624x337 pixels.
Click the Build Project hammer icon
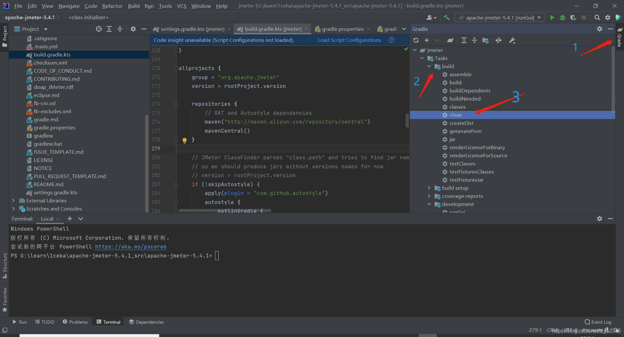[447, 18]
